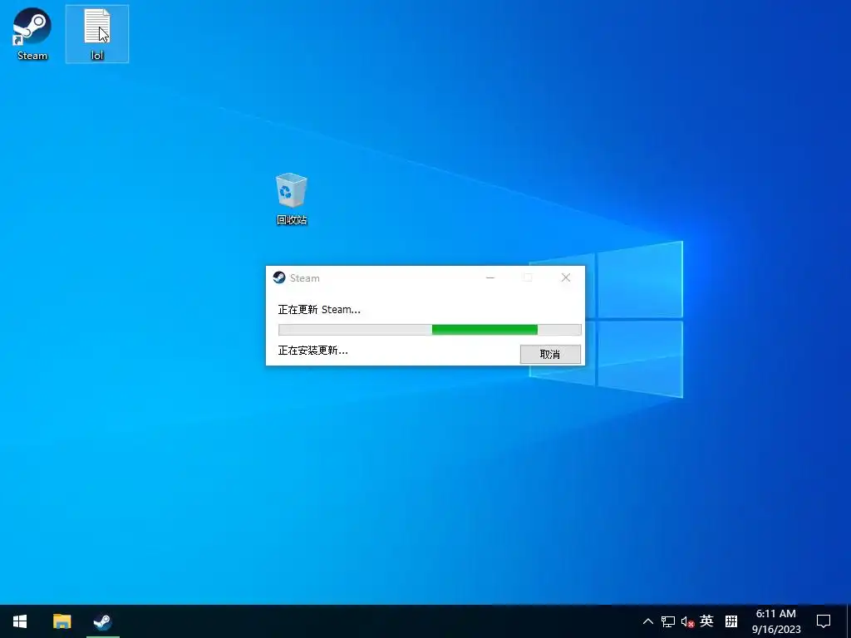Click the Show desktop strip beside notifications
851x638 pixels.
pos(849,621)
